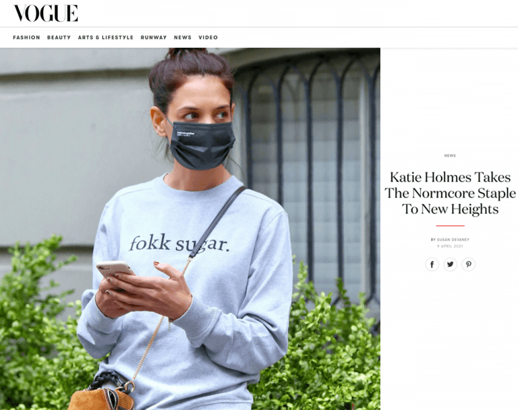Click the red divider under headline
518x410 pixels.
[x=450, y=226]
